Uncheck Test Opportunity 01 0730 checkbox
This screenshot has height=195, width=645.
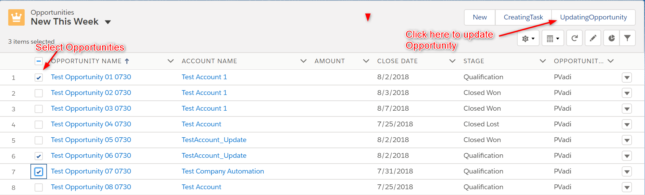[x=39, y=78]
